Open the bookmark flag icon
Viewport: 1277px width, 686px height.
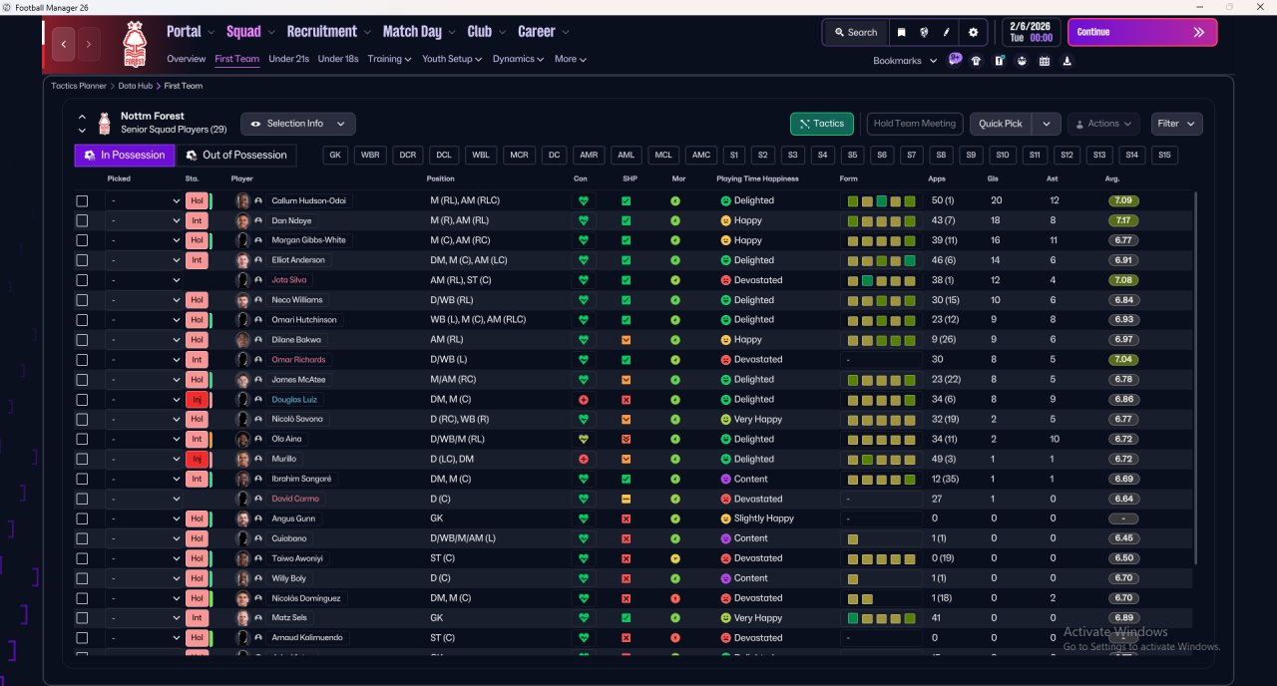tap(902, 32)
